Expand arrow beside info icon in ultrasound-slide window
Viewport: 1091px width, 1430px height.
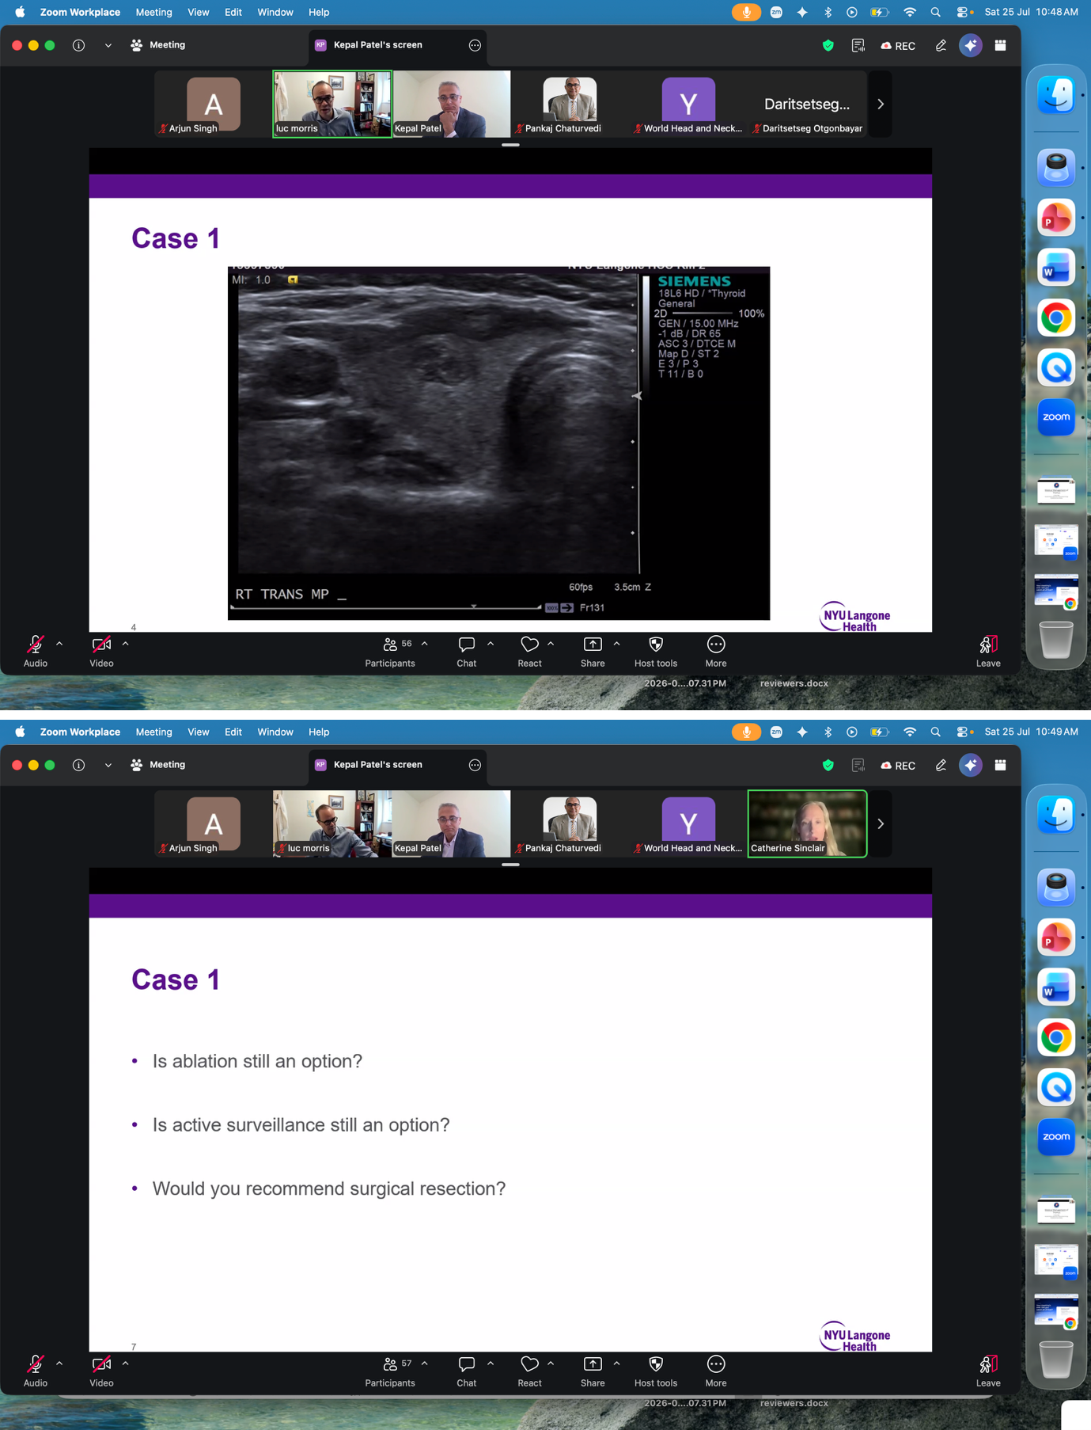[108, 45]
